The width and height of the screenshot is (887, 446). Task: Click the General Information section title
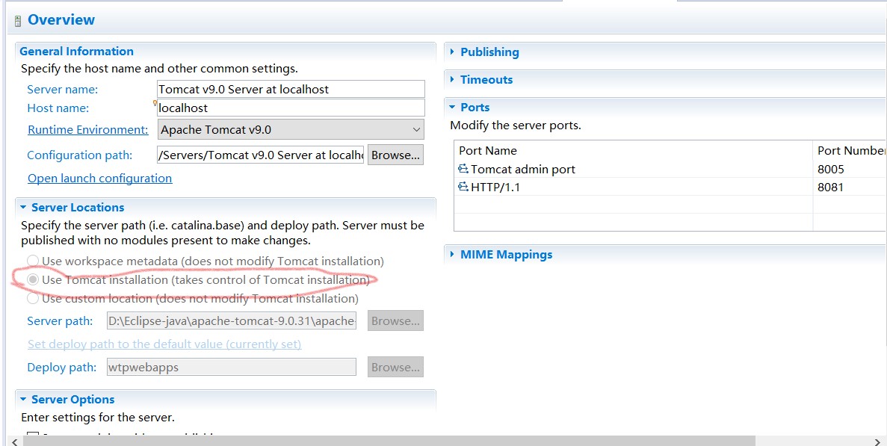point(76,51)
